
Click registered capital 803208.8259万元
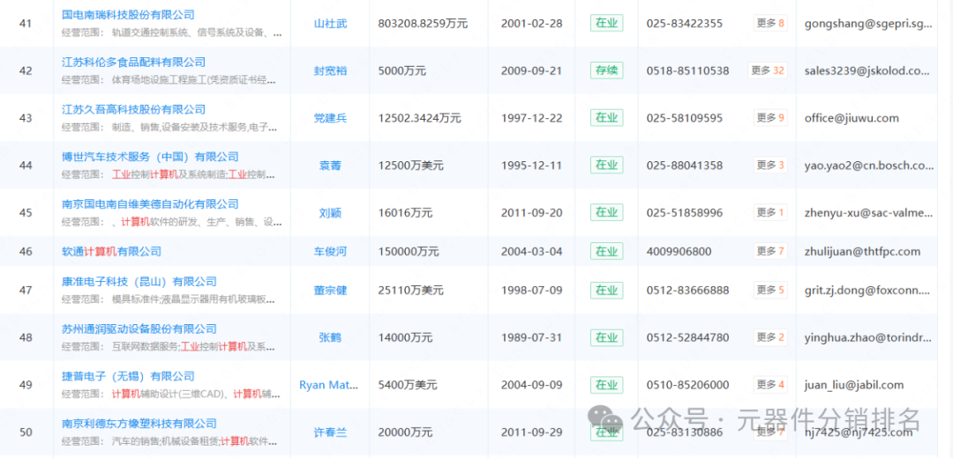423,24
